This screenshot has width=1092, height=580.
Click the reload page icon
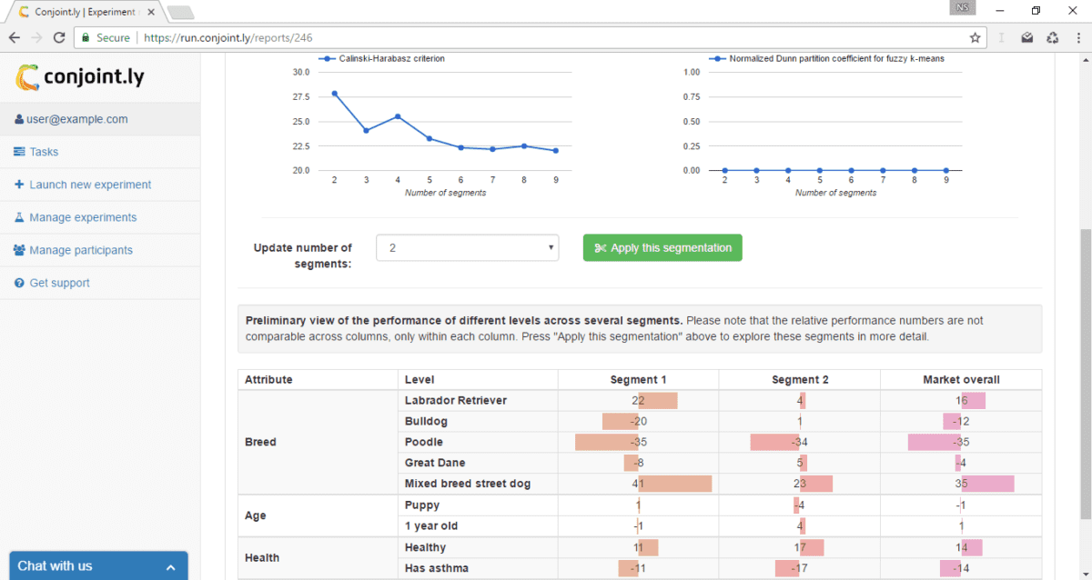point(59,38)
